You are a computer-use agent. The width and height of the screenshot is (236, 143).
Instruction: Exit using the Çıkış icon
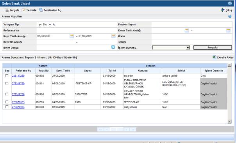pos(223,10)
